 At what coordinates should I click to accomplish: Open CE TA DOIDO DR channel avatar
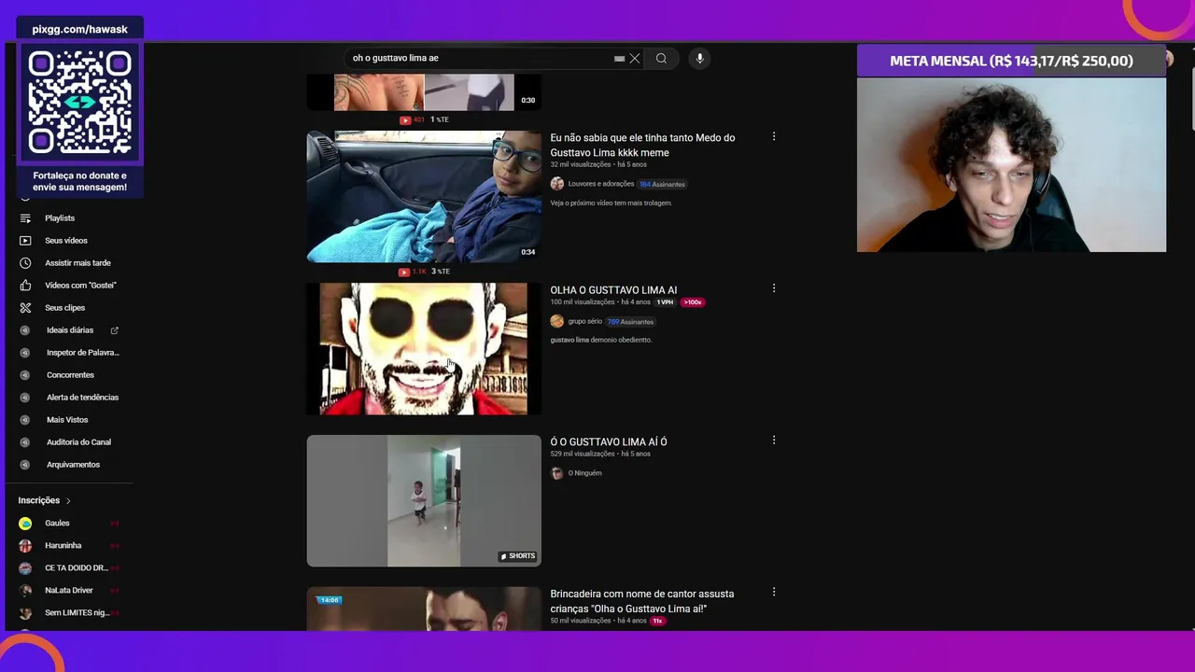pos(25,568)
